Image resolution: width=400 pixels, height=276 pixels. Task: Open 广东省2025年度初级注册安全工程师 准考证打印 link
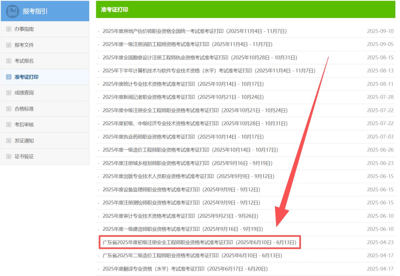pos(199,242)
